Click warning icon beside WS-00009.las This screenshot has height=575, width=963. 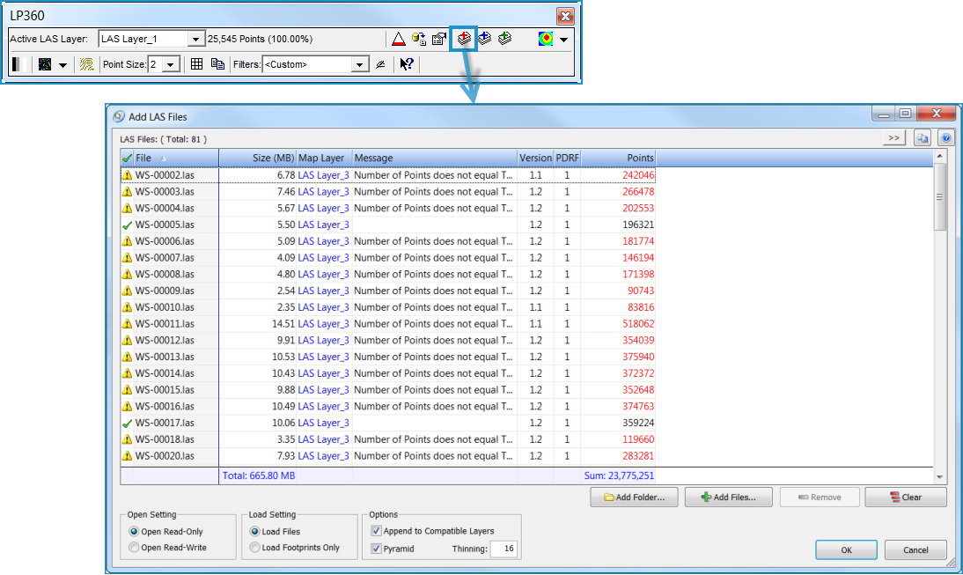[127, 291]
